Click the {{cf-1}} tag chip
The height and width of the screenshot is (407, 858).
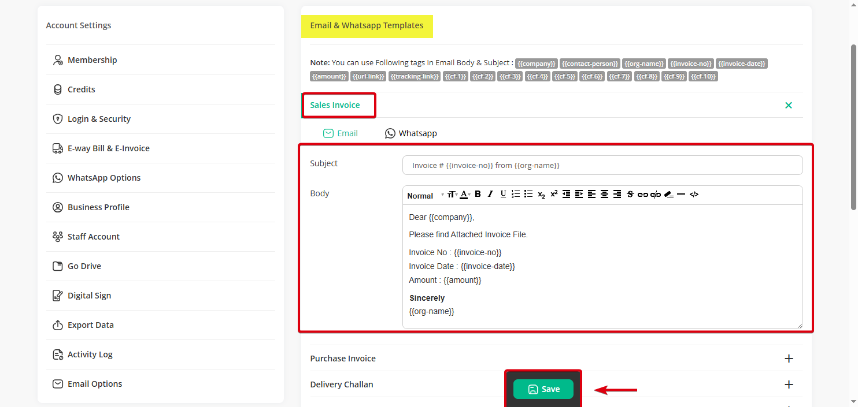coord(456,76)
